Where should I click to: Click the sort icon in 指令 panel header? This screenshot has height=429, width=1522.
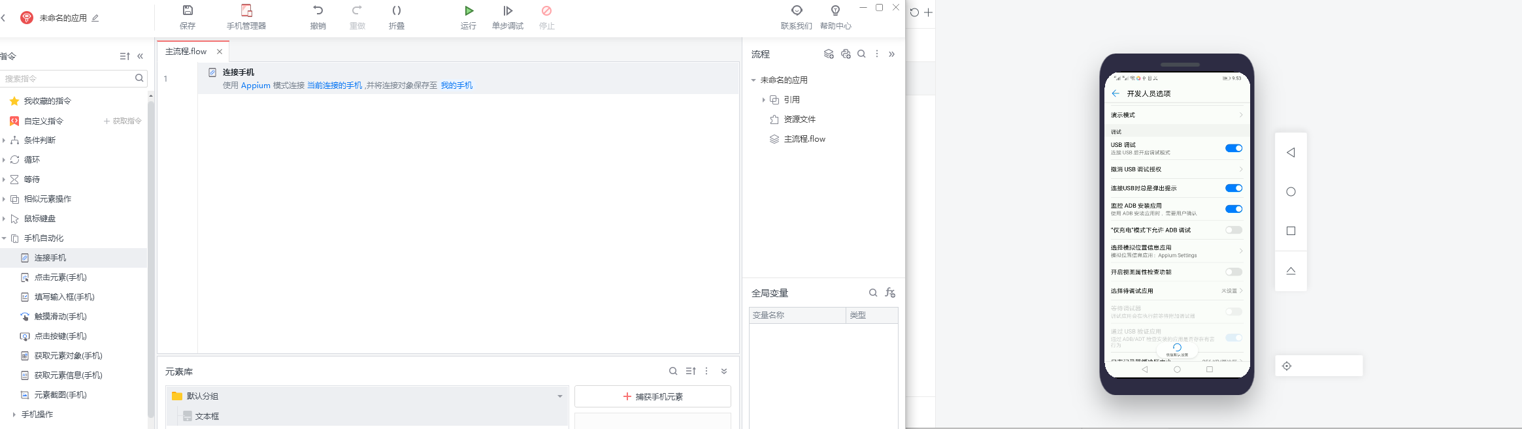(125, 56)
